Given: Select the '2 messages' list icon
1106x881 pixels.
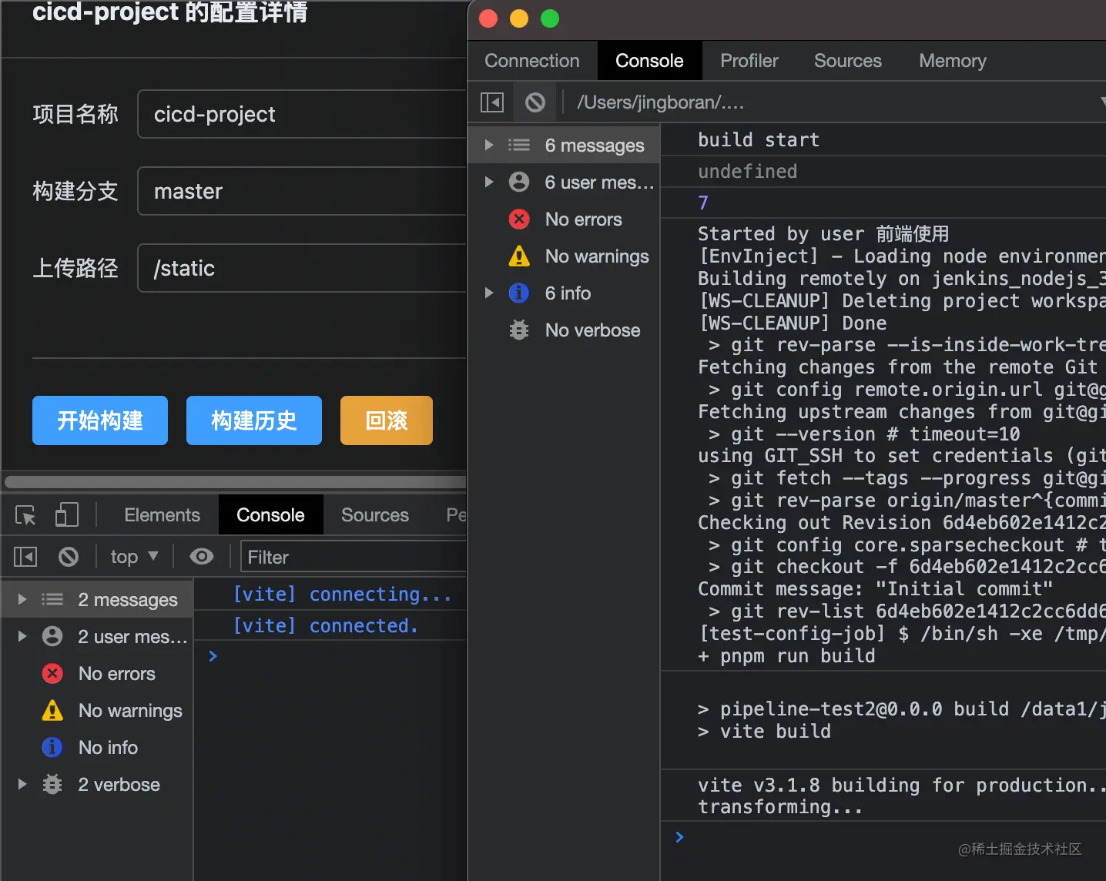Looking at the screenshot, I should (x=52, y=599).
